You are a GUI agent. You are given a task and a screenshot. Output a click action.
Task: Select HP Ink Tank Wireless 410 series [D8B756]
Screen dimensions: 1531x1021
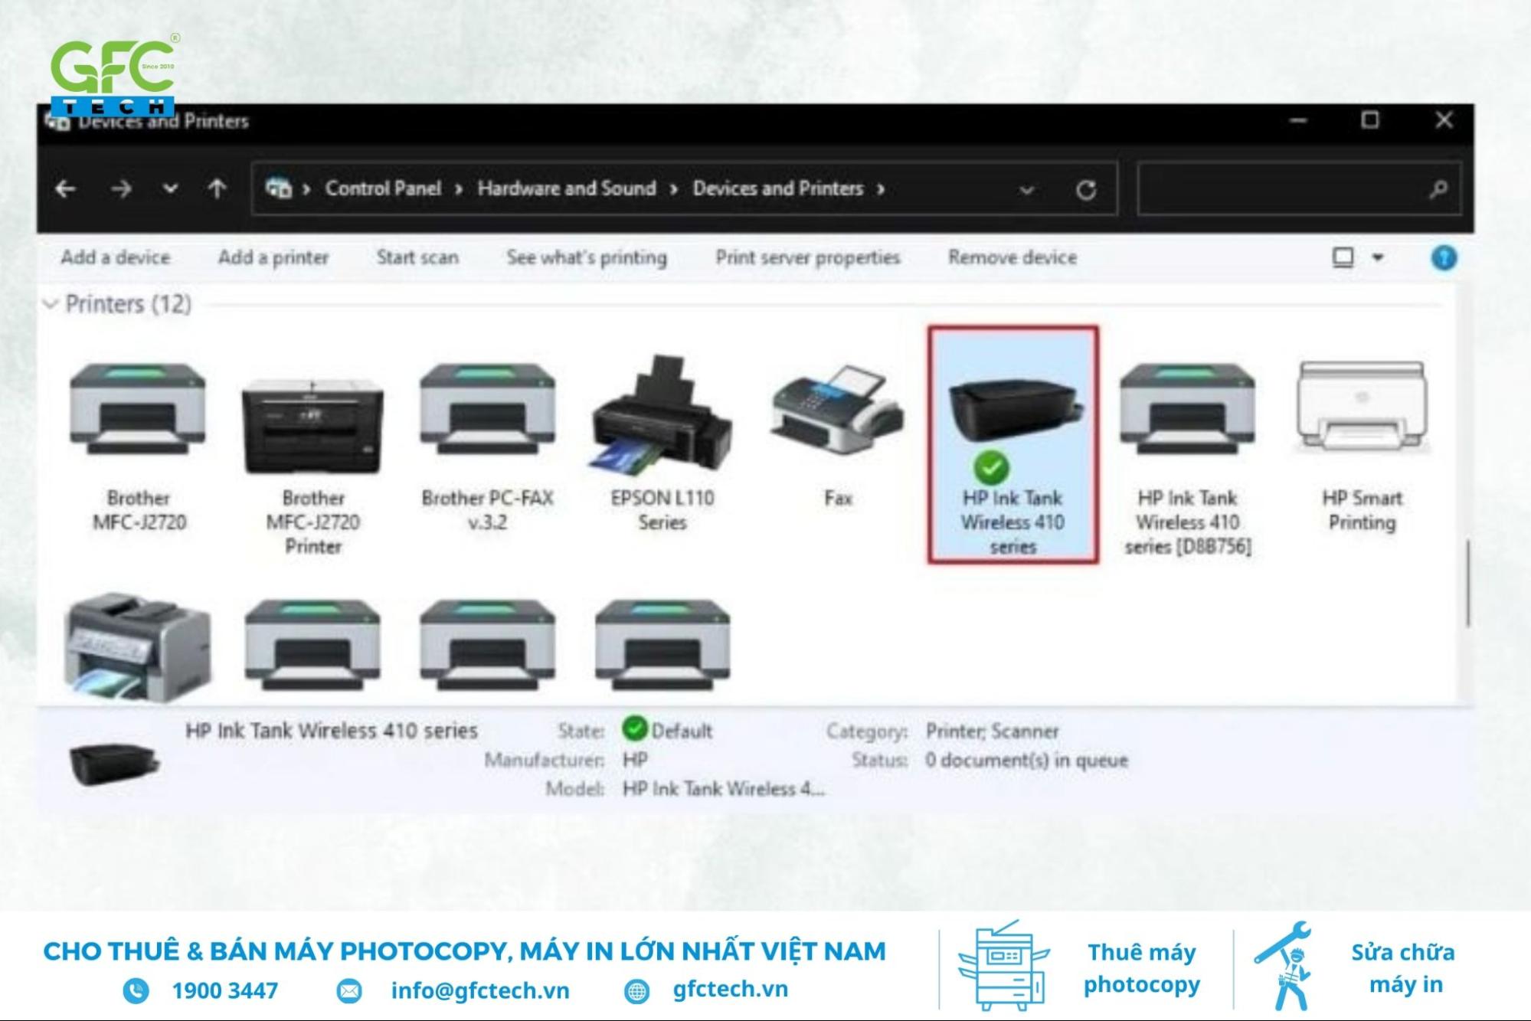(1187, 458)
